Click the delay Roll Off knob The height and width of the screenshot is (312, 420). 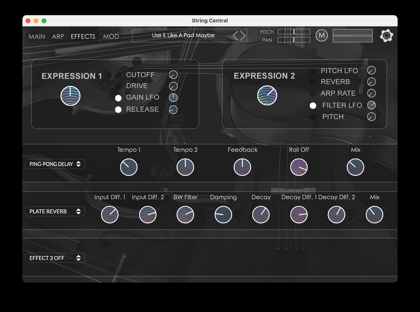pyautogui.click(x=299, y=167)
